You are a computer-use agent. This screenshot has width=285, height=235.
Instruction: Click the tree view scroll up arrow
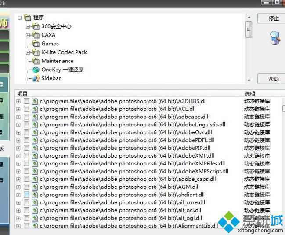pos(249,17)
